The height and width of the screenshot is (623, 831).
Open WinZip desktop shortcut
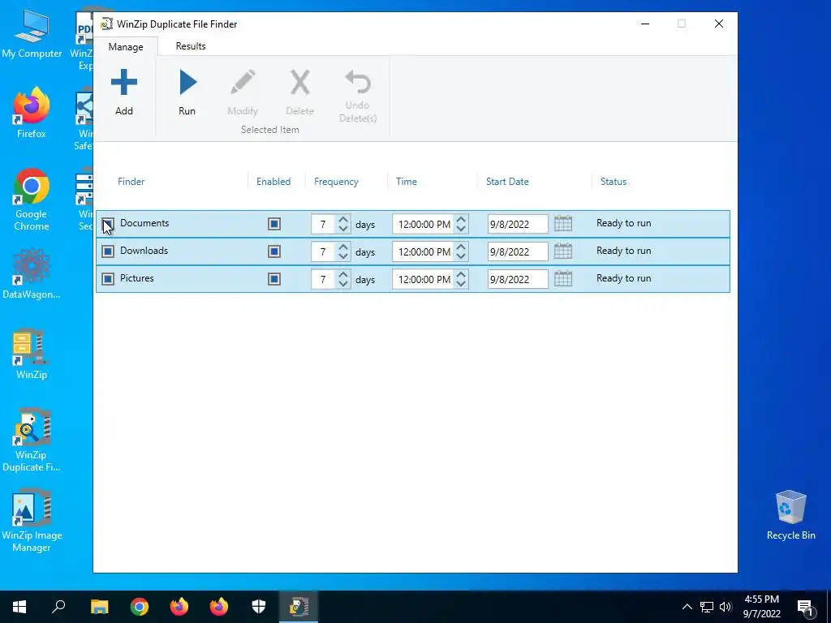tap(32, 354)
